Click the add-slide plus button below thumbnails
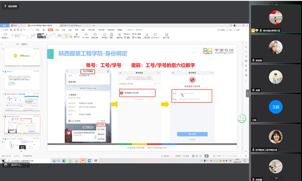302x181 pixels. coord(22,151)
